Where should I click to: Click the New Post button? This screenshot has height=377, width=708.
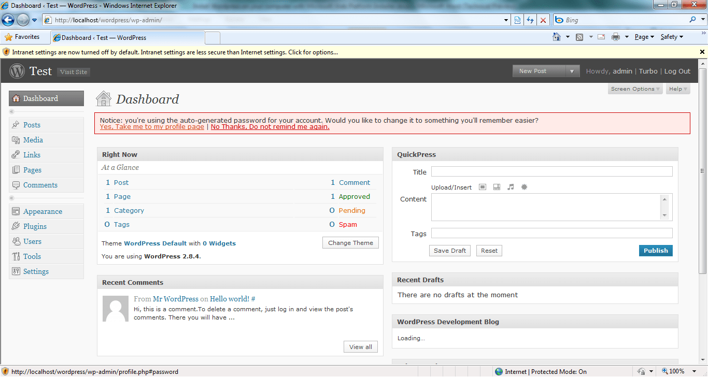click(539, 71)
